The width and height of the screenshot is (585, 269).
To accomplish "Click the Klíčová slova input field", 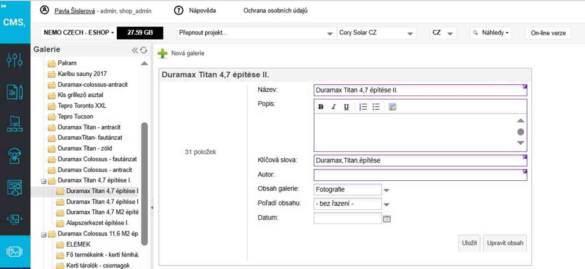I will [x=420, y=160].
